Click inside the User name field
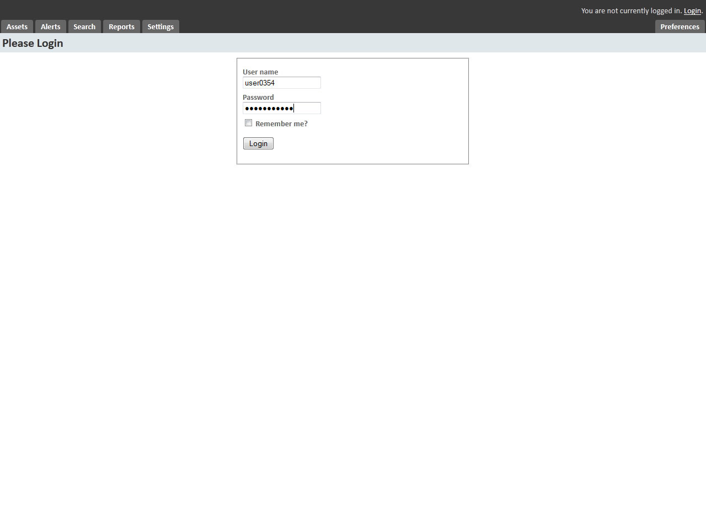This screenshot has height=515, width=706. 281,82
